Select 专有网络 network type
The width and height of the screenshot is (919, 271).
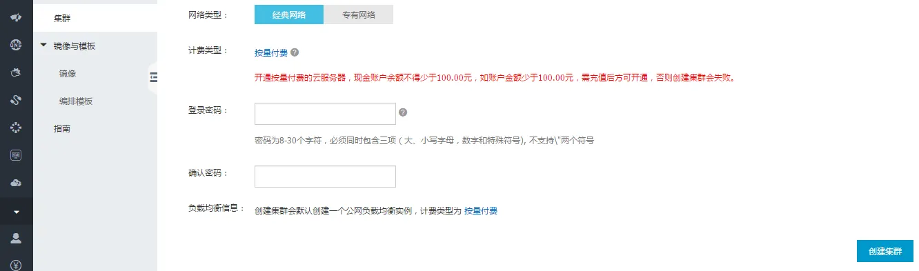click(359, 14)
